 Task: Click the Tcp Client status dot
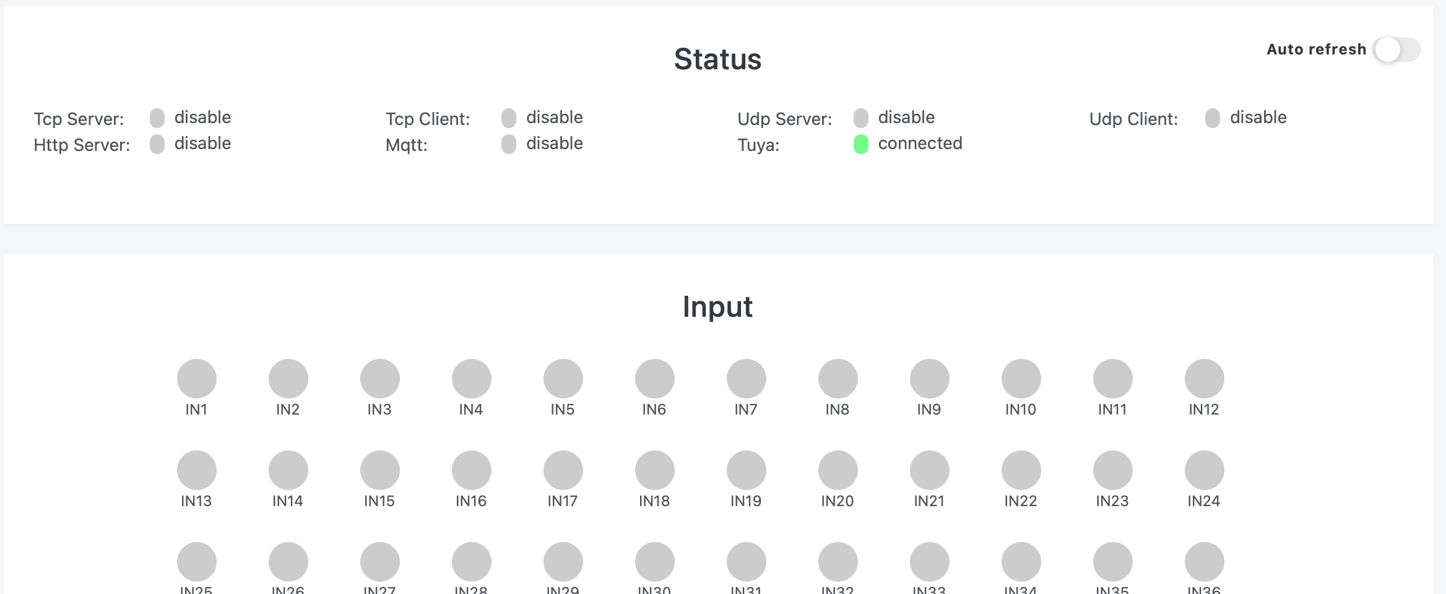point(509,118)
